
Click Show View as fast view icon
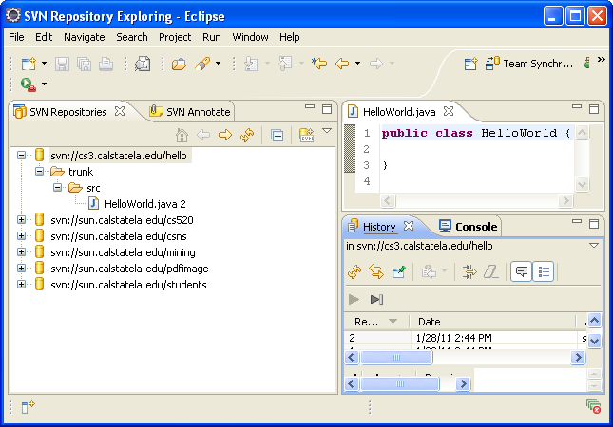(x=28, y=407)
